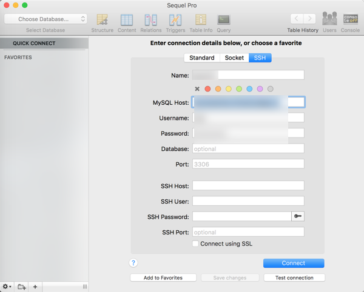Switch to the Standard tab
The height and width of the screenshot is (292, 364).
(x=202, y=58)
